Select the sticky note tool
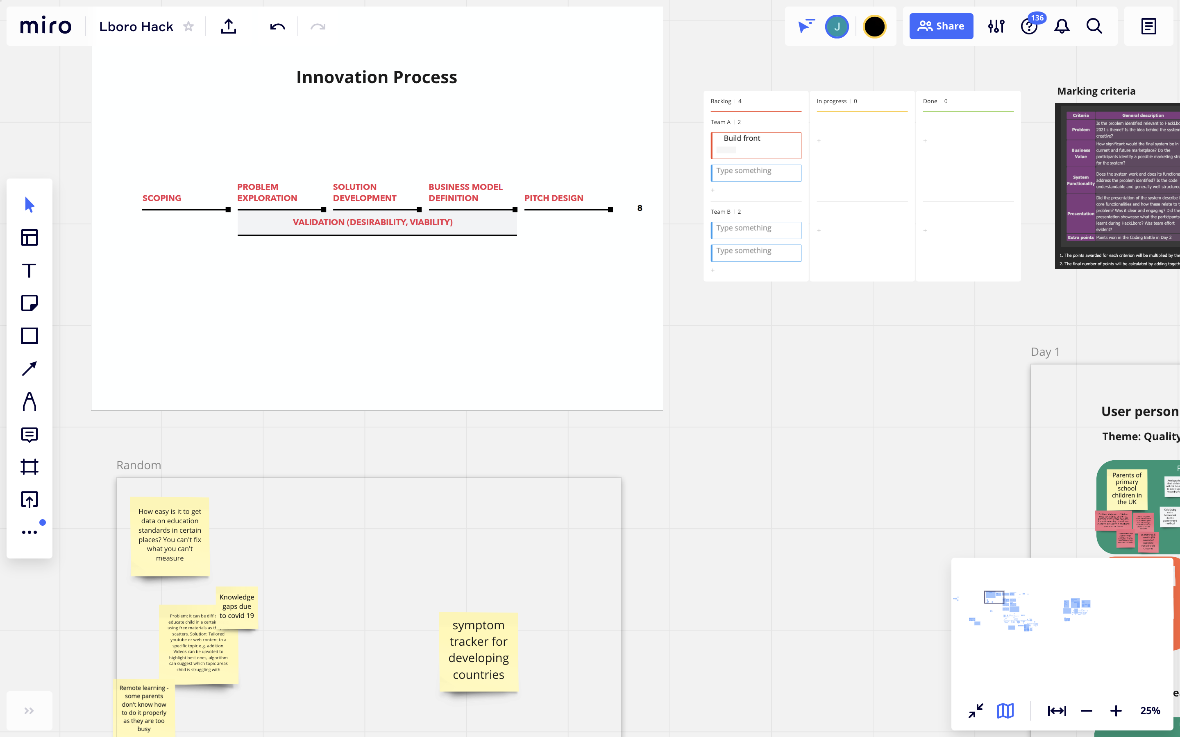 click(x=29, y=303)
